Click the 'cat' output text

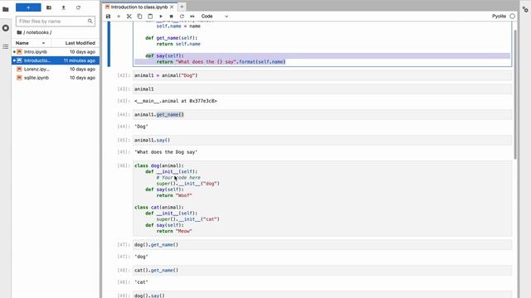[x=141, y=282]
